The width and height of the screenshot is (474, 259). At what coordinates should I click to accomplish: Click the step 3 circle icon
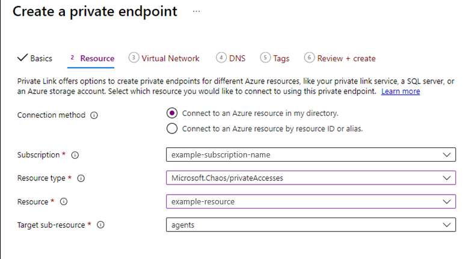pos(134,57)
